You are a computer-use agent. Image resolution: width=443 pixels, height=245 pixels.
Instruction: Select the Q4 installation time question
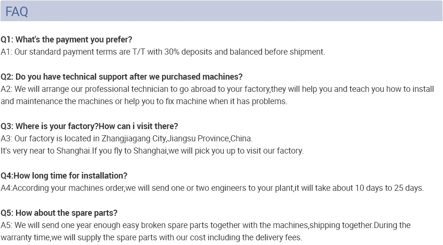pyautogui.click(x=64, y=176)
